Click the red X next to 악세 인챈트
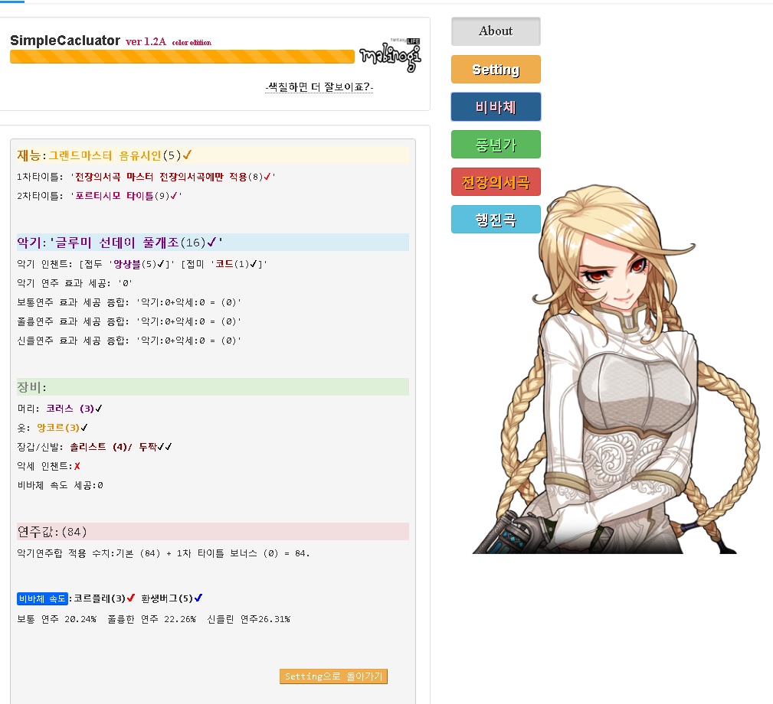773x704 pixels. (x=77, y=466)
